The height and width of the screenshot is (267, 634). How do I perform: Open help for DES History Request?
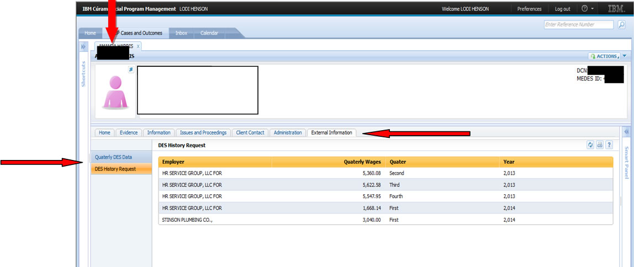pyautogui.click(x=609, y=145)
